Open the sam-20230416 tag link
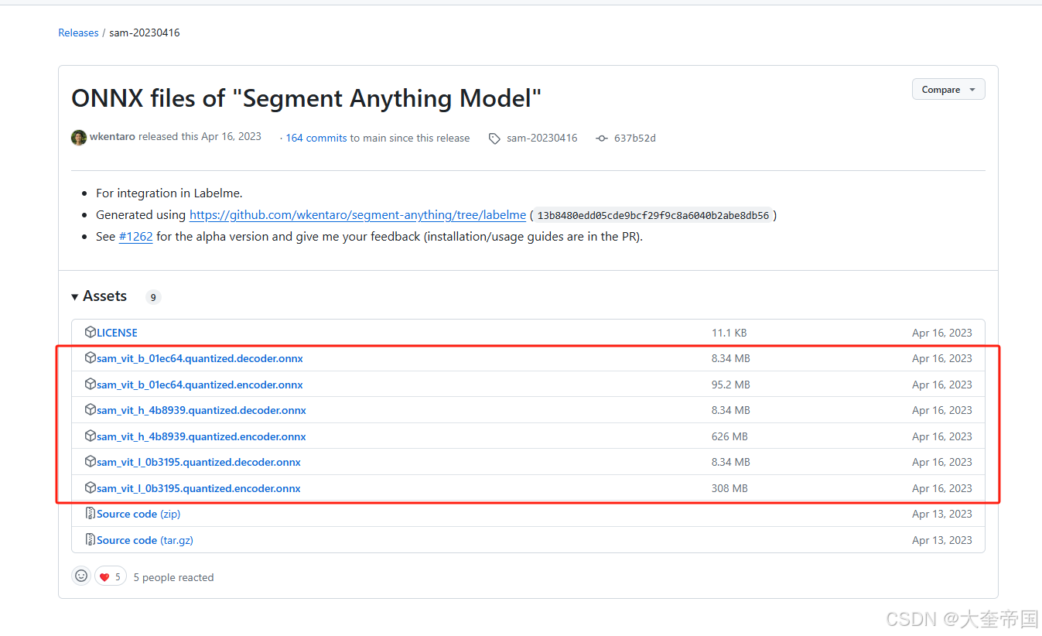The height and width of the screenshot is (636, 1042). point(542,138)
